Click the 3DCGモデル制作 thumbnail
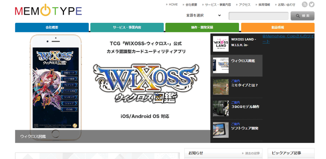The width and height of the screenshot is (326, 159). tap(221, 109)
